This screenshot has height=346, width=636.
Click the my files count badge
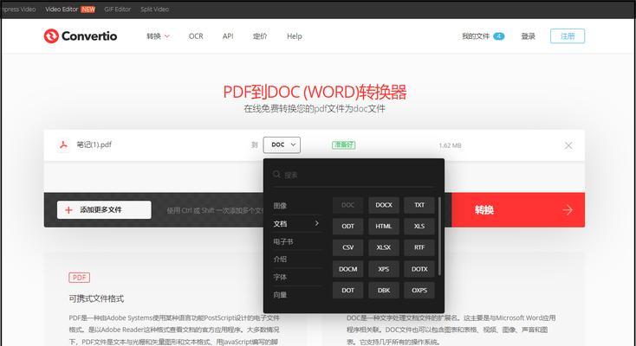(x=498, y=36)
